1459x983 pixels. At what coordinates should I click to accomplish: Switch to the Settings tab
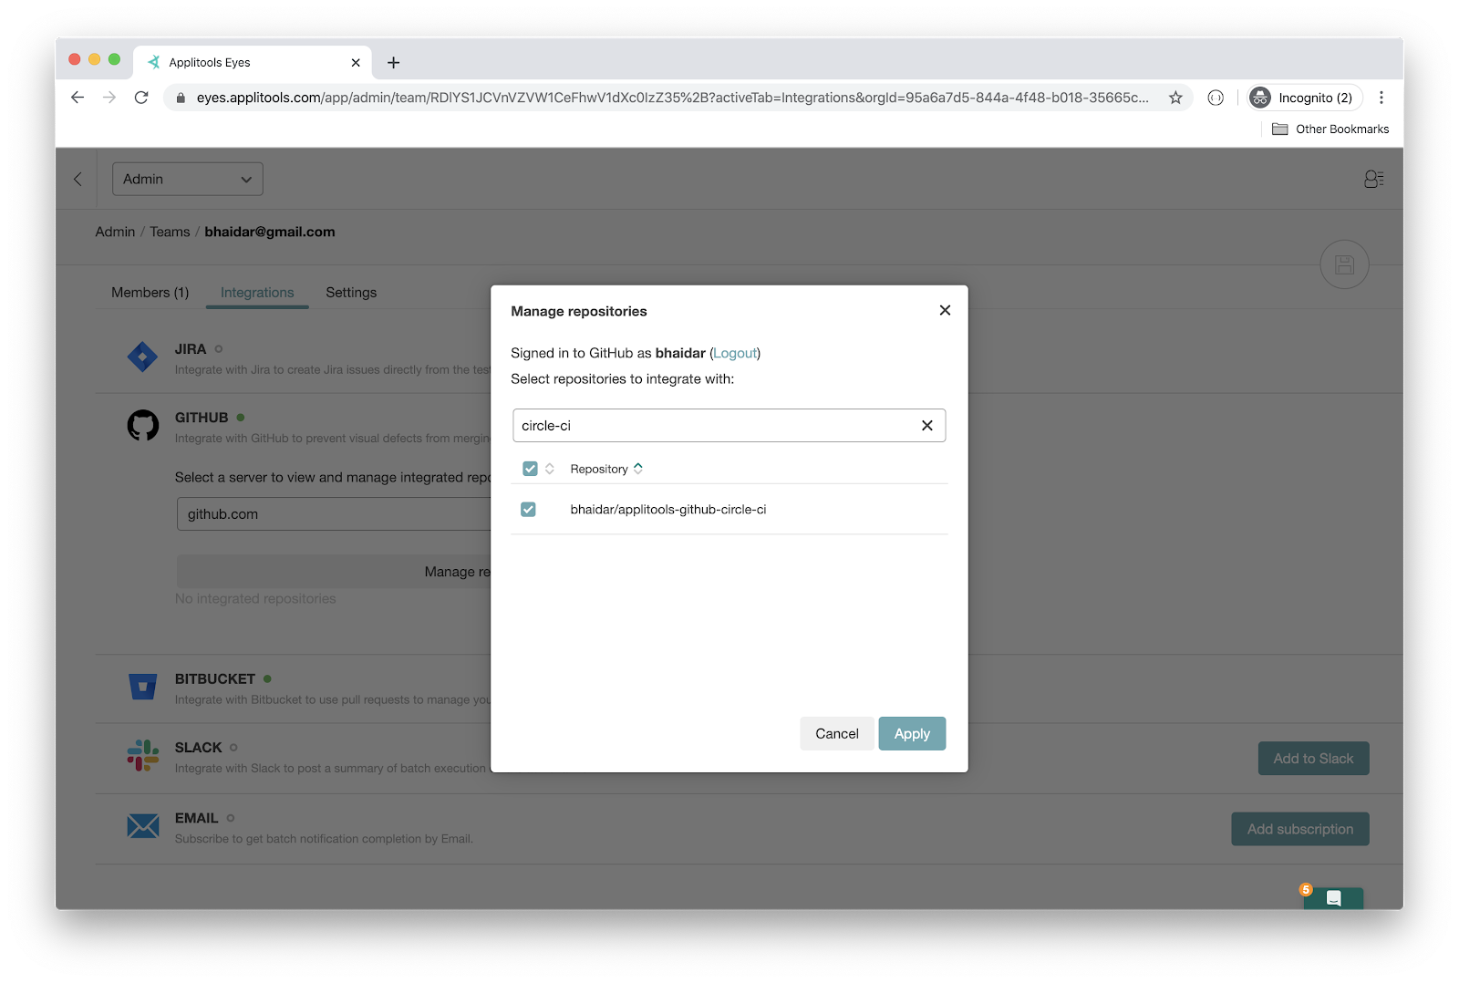click(351, 293)
